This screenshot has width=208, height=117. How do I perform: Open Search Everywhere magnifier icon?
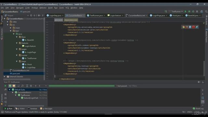click(x=206, y=12)
